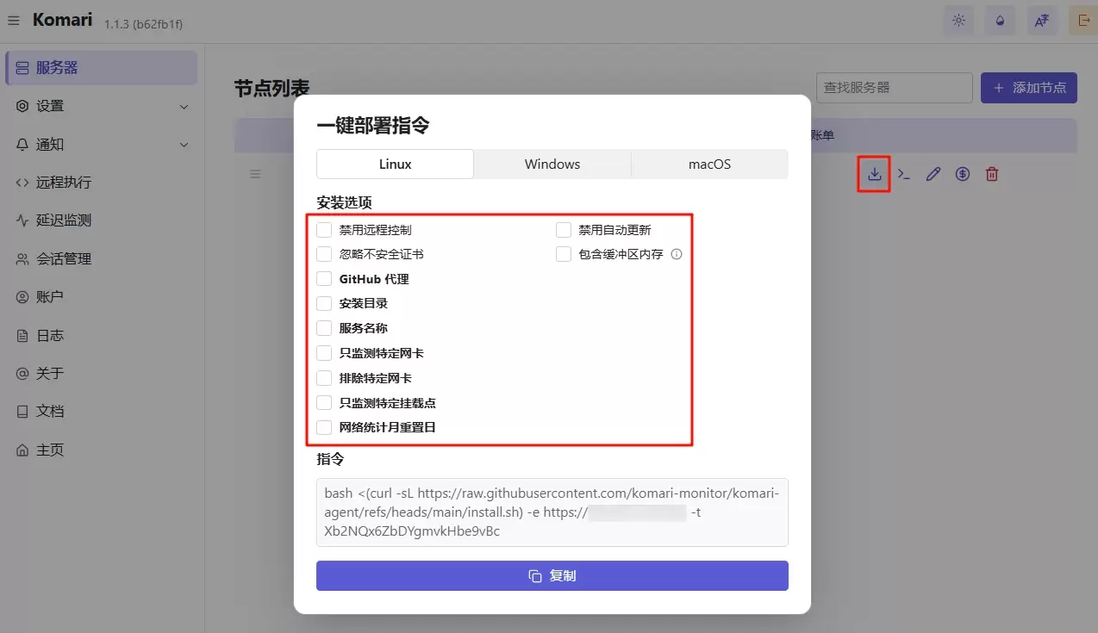Screen dimensions: 1098x633
Task: Click the 关于 at-sign icon in the sidebar
Action: click(x=22, y=374)
